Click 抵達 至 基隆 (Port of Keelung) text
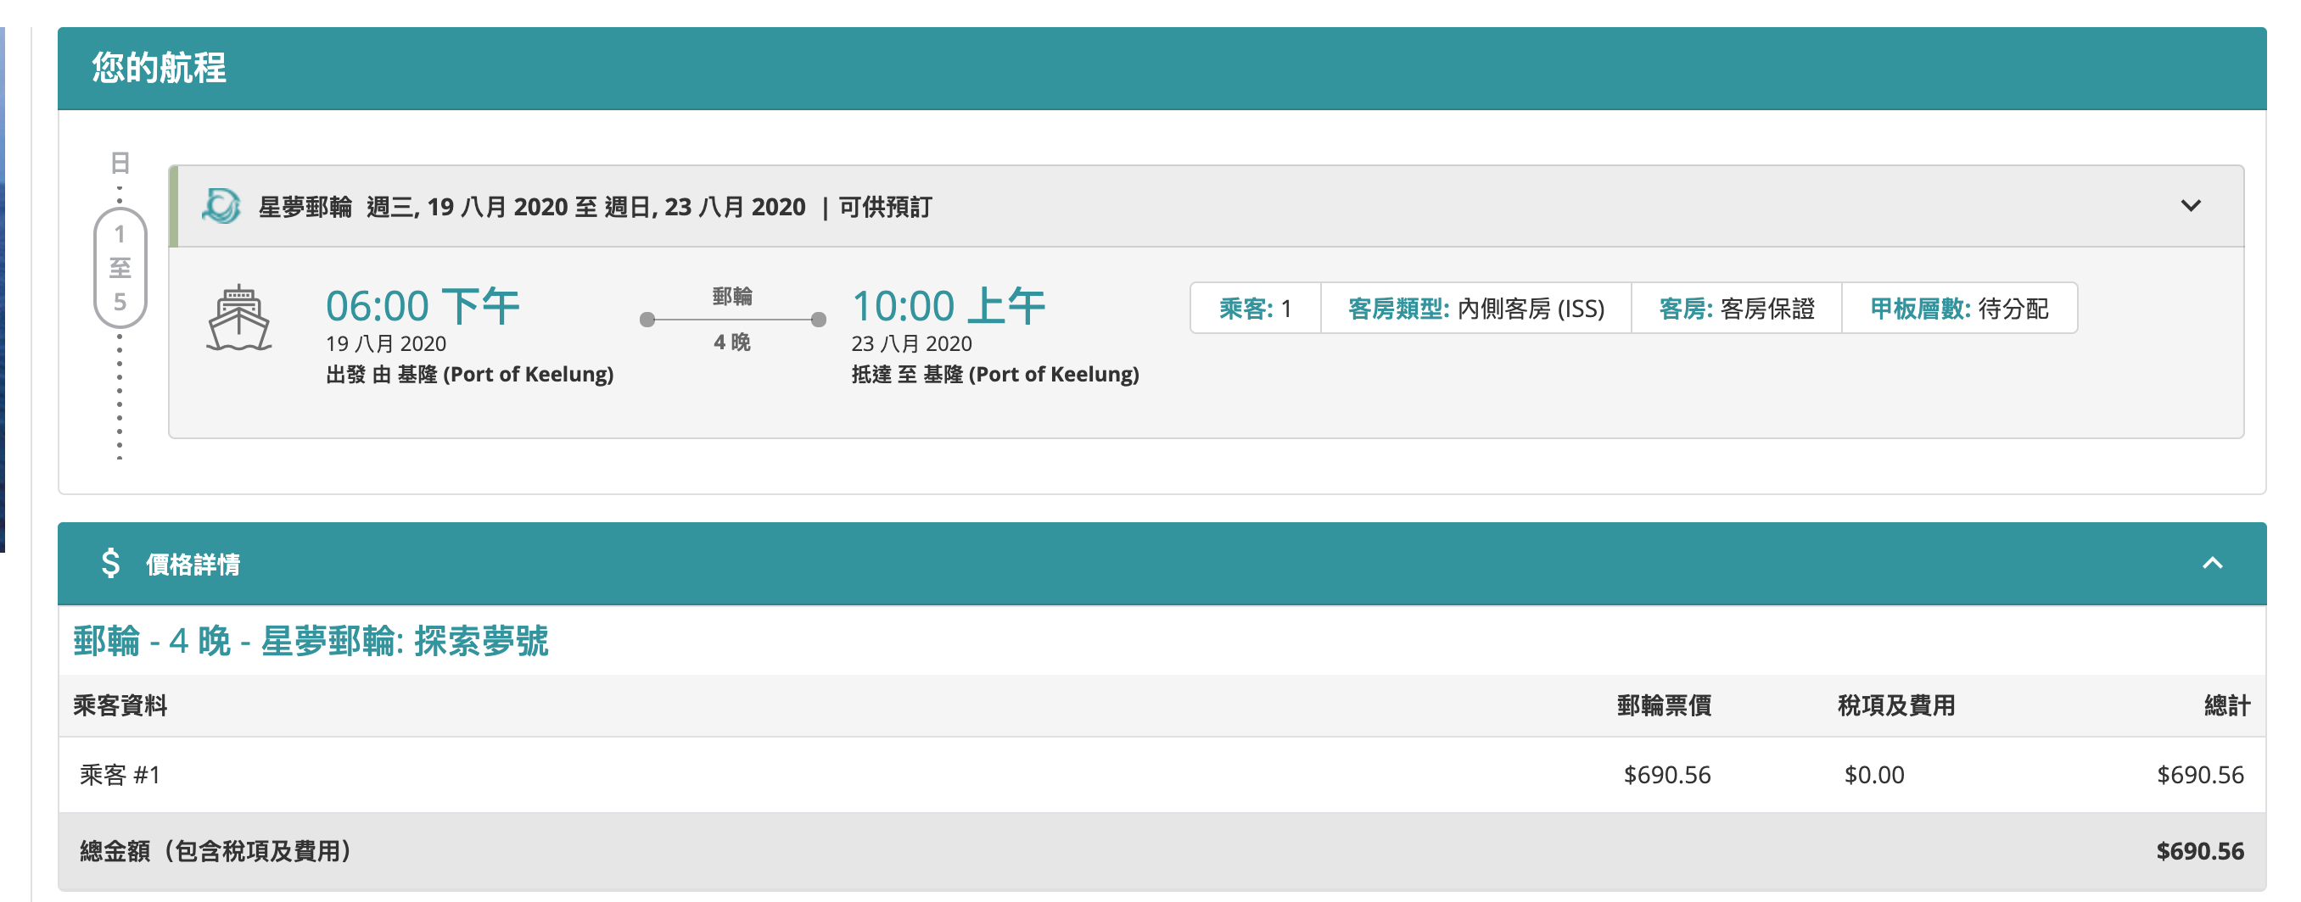 pyautogui.click(x=995, y=374)
